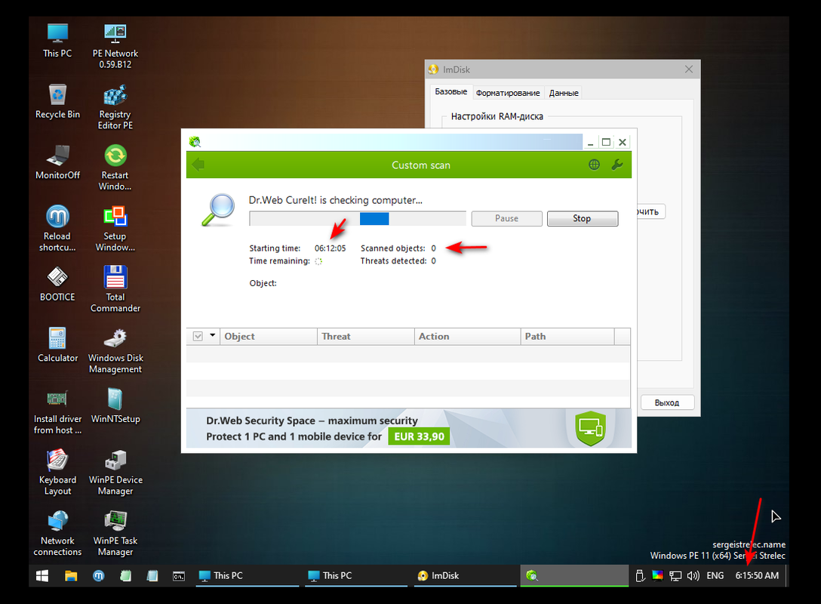Open Dr.Web wrench settings icon
This screenshot has height=604, width=821.
tap(617, 165)
